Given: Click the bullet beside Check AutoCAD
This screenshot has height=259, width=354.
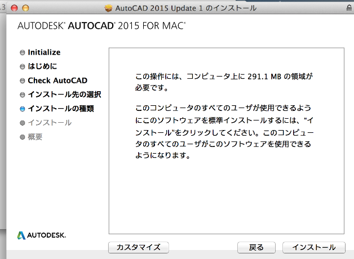Looking at the screenshot, I should tap(23, 81).
